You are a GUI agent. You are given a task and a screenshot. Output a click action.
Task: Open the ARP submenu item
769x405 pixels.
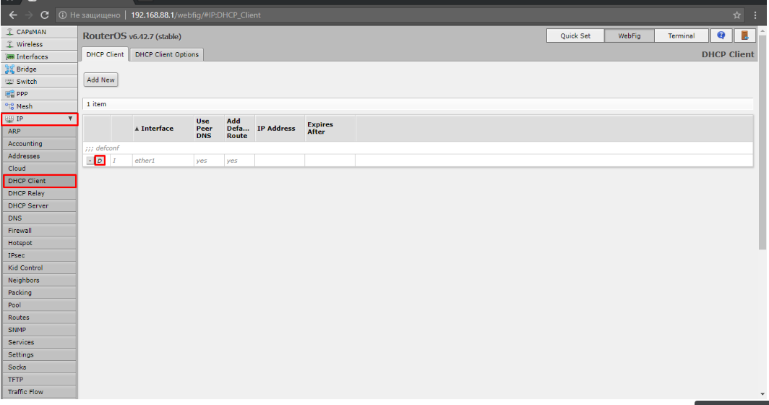click(x=39, y=131)
